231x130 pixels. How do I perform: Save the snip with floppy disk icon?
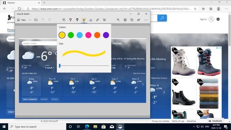[x=125, y=20]
